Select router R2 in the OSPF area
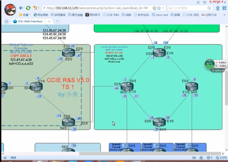 coord(36,86)
